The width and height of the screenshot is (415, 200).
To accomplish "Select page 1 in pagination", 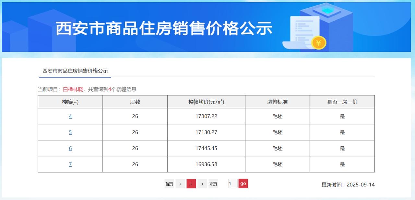I will 191,184.
